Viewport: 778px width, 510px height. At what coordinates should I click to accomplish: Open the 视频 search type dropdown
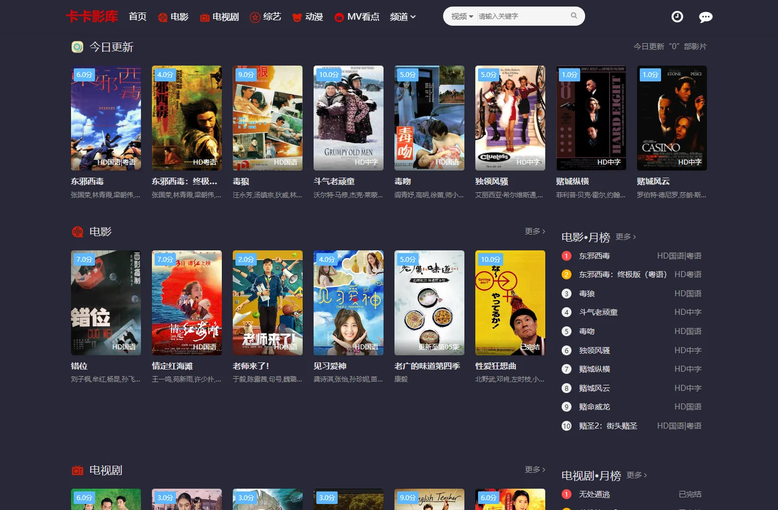pos(462,16)
